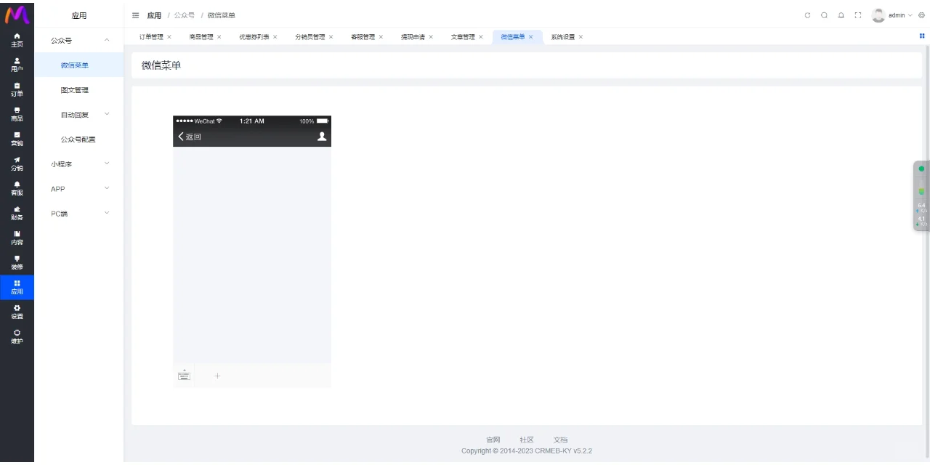Go to 订单 in the sidebar

click(17, 89)
